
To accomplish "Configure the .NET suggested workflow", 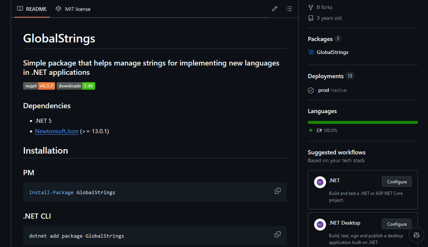I will [x=396, y=181].
